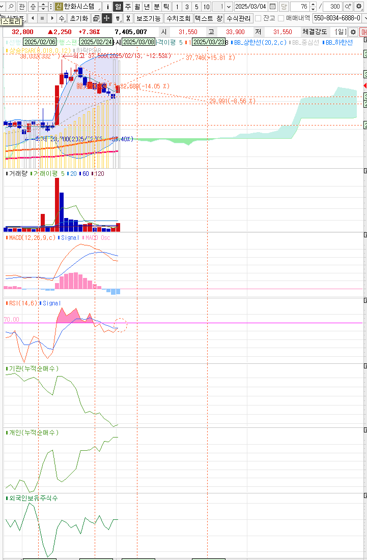Click the 보조기능 button

point(149,18)
